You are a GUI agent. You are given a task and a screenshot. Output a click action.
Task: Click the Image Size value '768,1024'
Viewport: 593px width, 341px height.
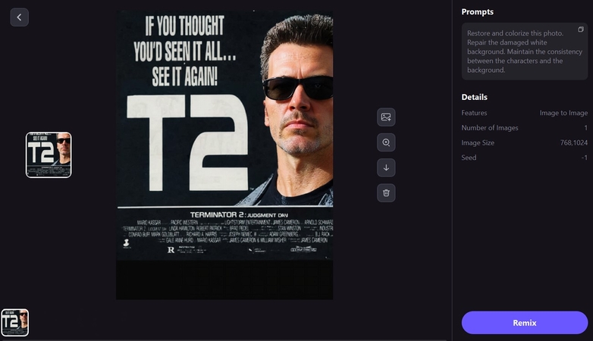[x=574, y=142]
